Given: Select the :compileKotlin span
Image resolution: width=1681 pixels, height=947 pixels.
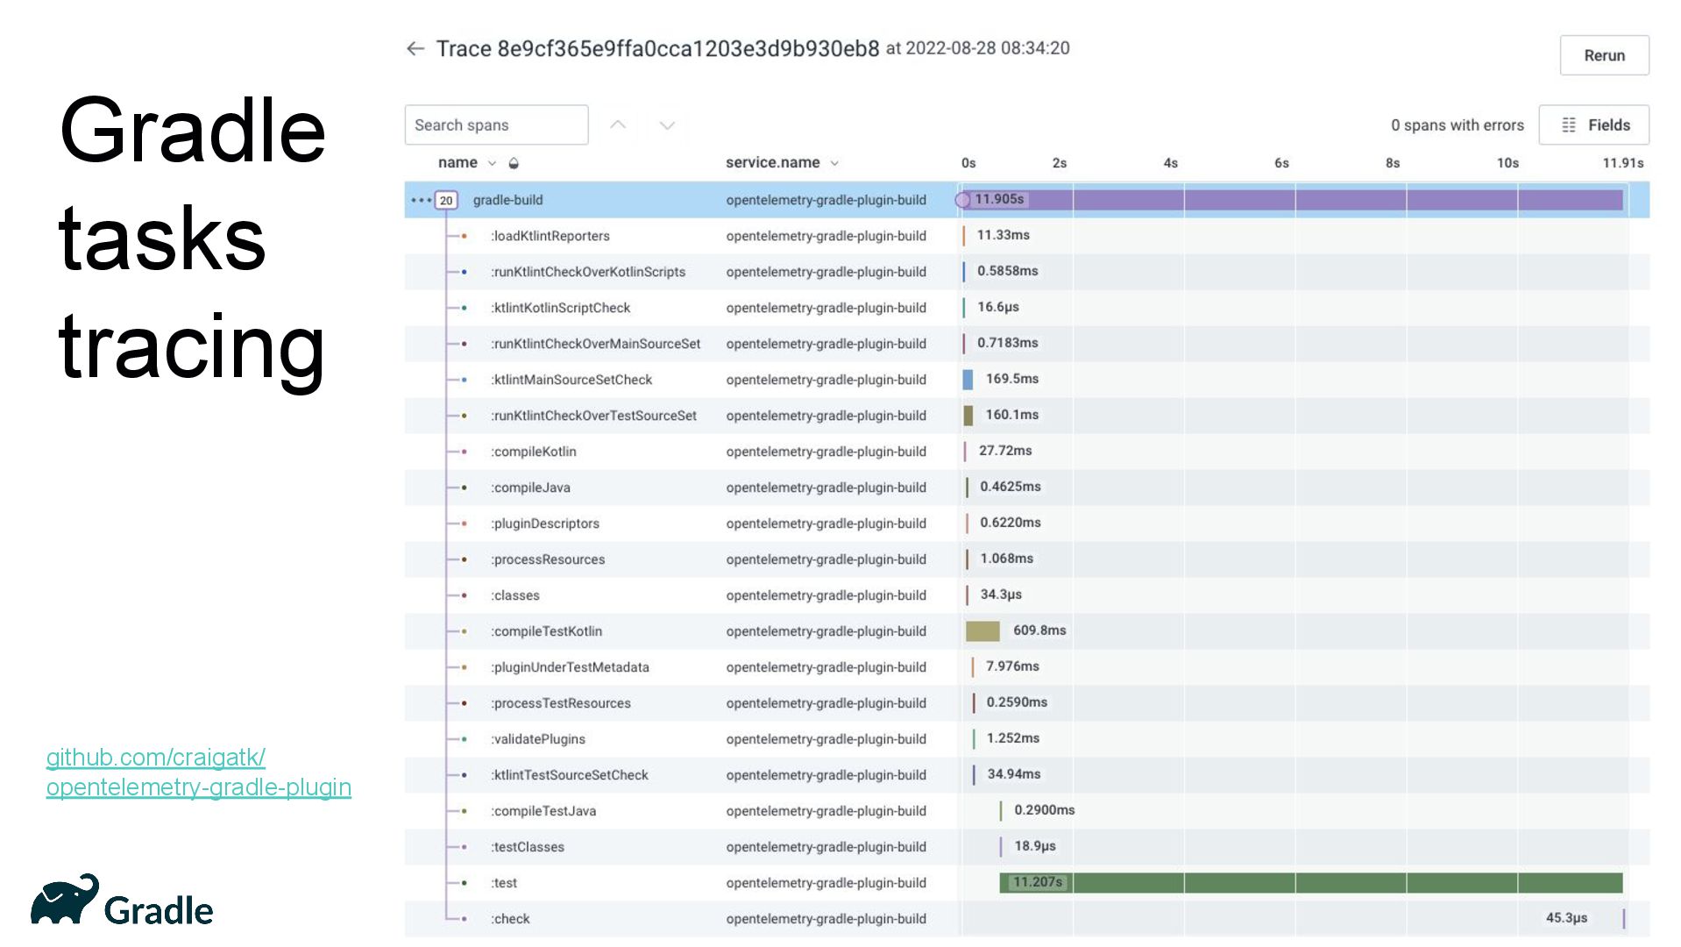Looking at the screenshot, I should (x=534, y=452).
